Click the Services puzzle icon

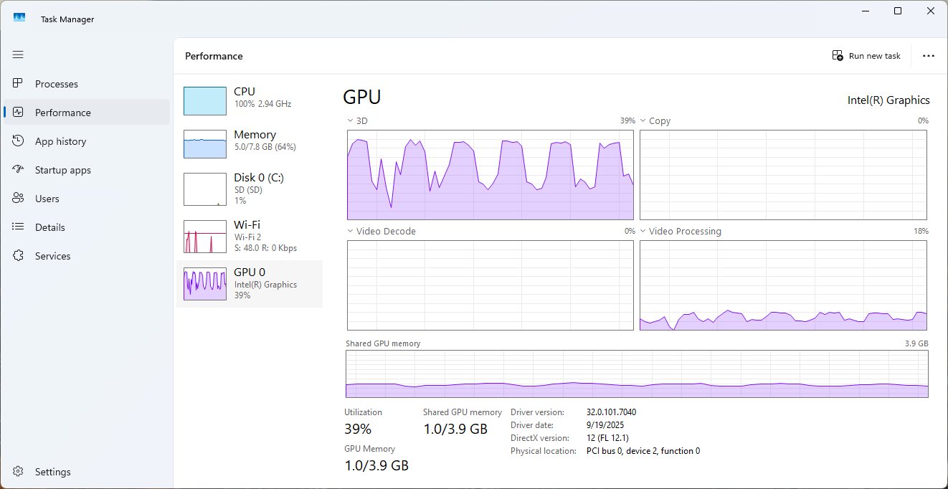(x=19, y=256)
